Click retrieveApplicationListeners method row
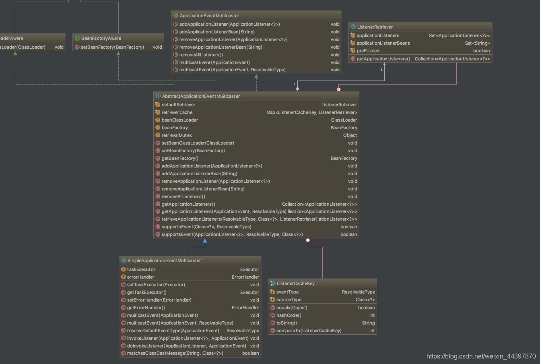 tap(256, 219)
